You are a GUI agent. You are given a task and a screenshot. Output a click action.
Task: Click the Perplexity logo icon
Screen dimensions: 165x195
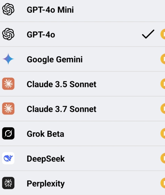click(x=8, y=183)
